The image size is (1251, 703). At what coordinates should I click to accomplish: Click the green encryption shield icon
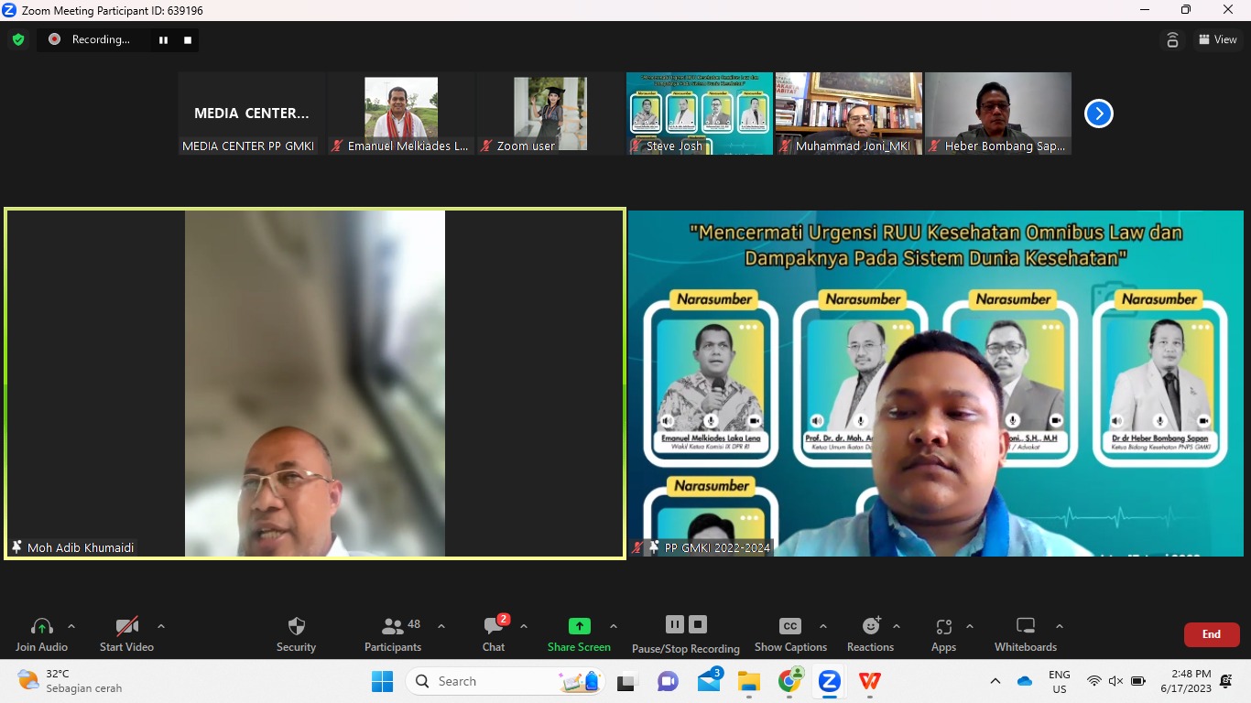tap(17, 39)
